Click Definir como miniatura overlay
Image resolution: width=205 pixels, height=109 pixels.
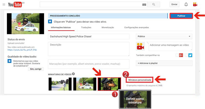click(135, 99)
